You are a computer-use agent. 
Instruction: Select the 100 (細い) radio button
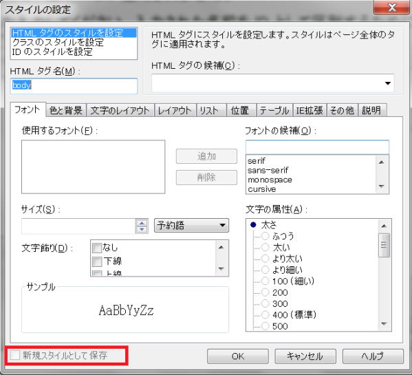[265, 281]
